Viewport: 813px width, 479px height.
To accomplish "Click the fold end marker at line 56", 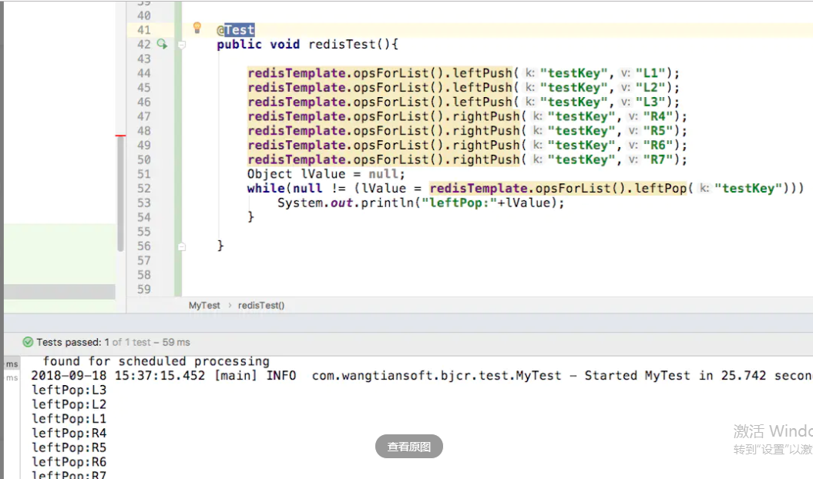I will click(x=181, y=246).
